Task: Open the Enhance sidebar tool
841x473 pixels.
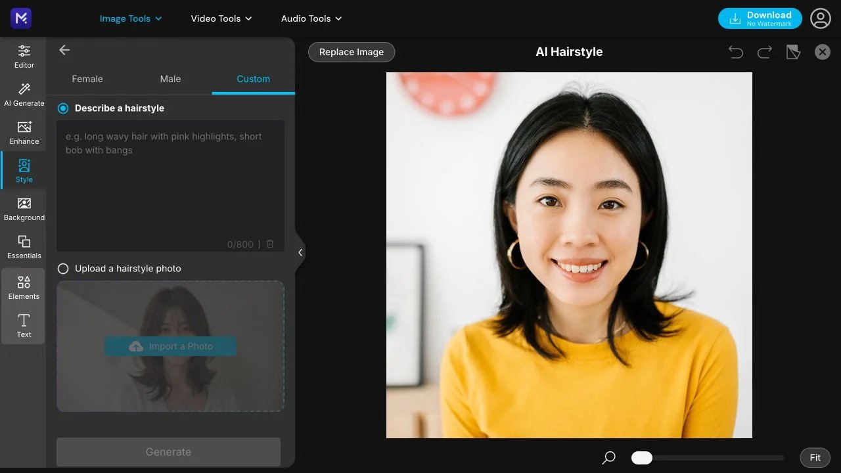Action: point(24,133)
